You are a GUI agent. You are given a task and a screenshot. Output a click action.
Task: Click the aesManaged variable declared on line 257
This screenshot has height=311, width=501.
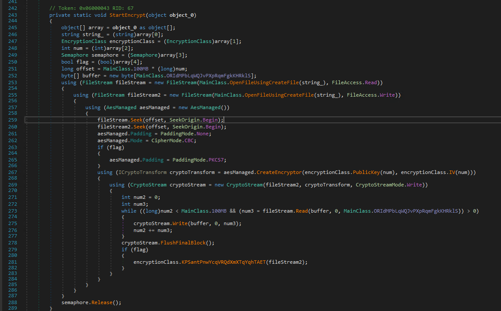[155, 108]
